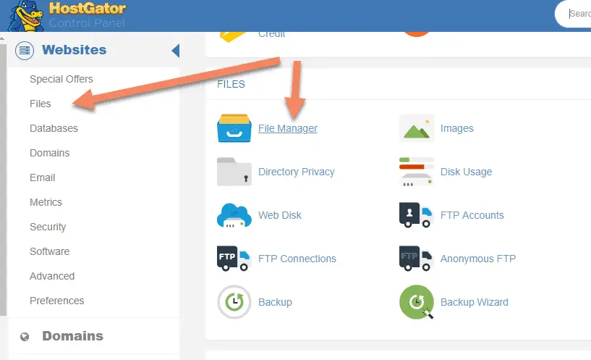The height and width of the screenshot is (360, 591).
Task: Click the Backup clock icon
Action: coord(234,302)
